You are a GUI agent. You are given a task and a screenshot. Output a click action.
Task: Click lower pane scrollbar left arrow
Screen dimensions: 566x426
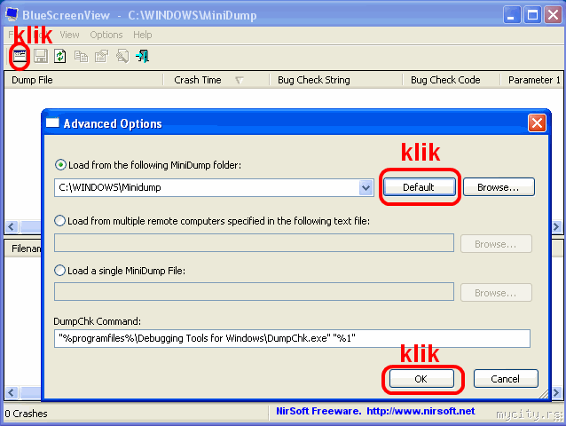(12, 392)
